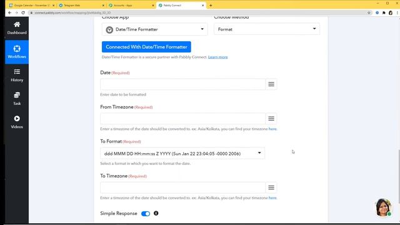
Task: Click Simple Response info icon
Action: coord(156,213)
